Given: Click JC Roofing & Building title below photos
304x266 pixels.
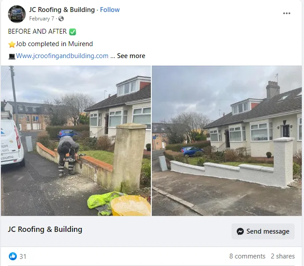Looking at the screenshot, I should pos(45,229).
